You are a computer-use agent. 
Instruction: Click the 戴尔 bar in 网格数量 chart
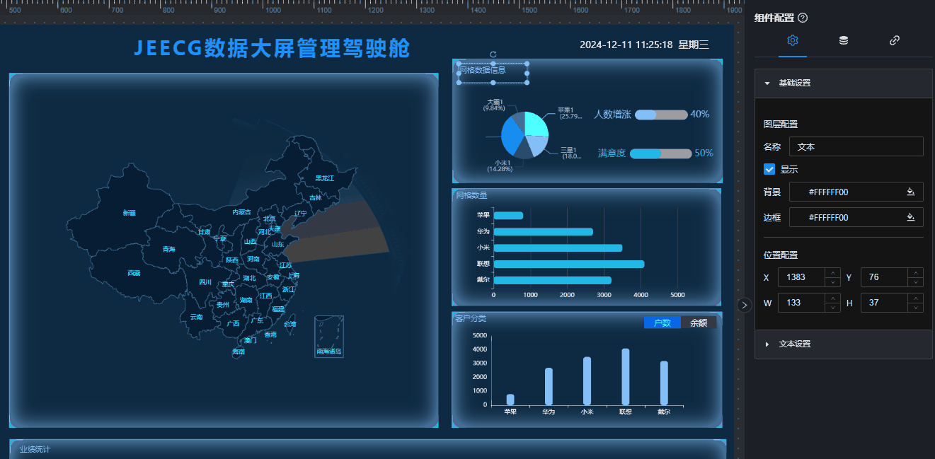tap(553, 280)
